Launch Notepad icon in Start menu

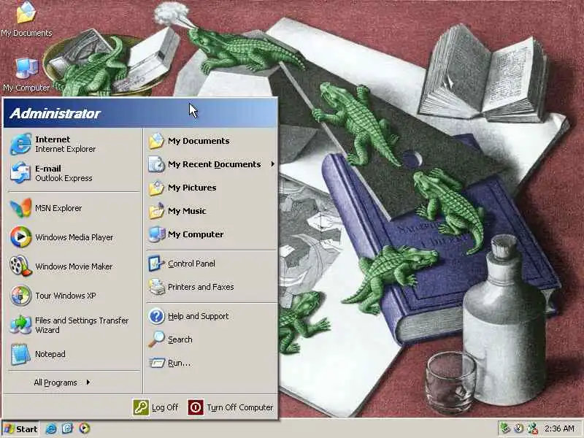coord(20,354)
